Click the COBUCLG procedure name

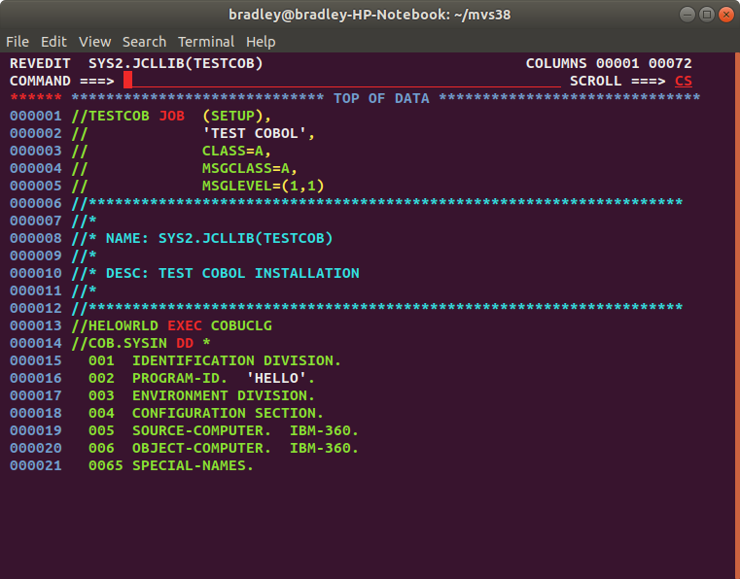[241, 325]
